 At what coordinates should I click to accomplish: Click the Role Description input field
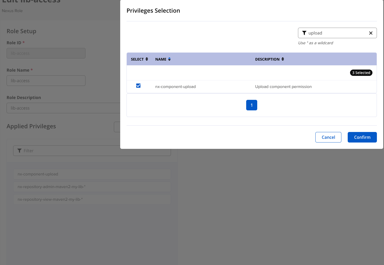[63, 108]
